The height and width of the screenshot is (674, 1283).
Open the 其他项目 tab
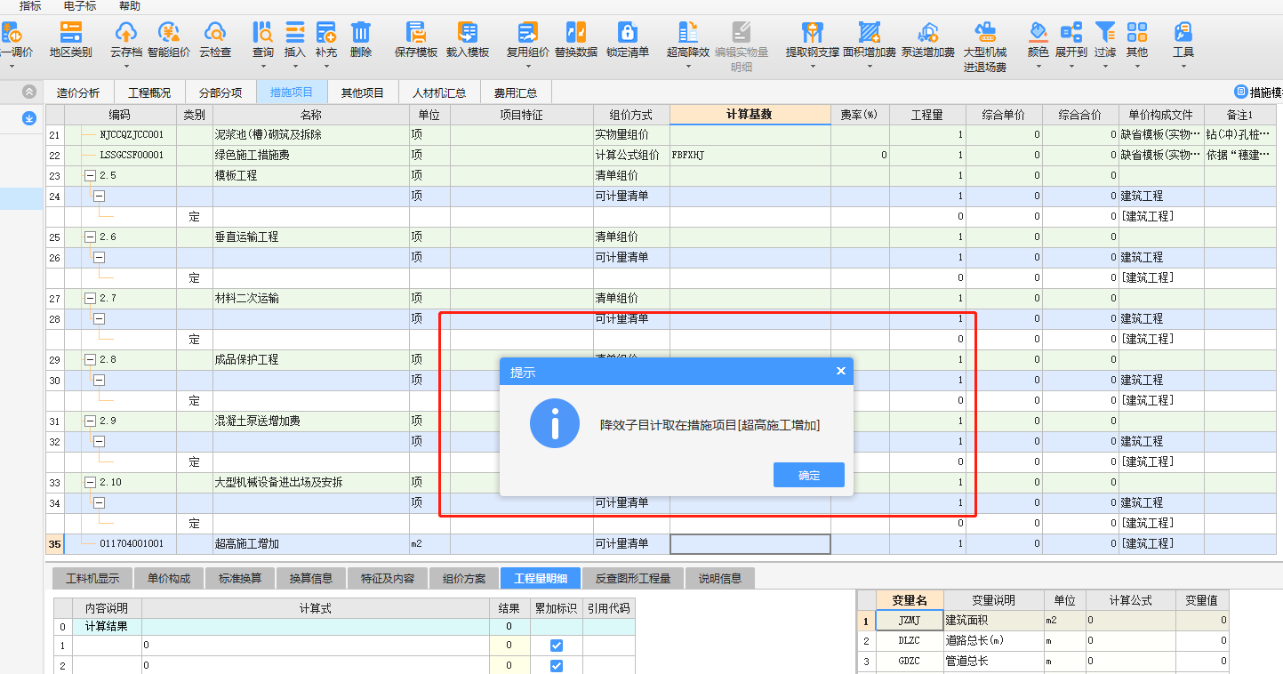[x=362, y=92]
